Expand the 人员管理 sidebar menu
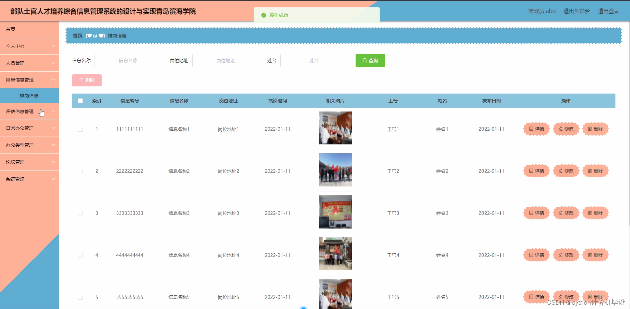This screenshot has width=630, height=309. click(29, 63)
